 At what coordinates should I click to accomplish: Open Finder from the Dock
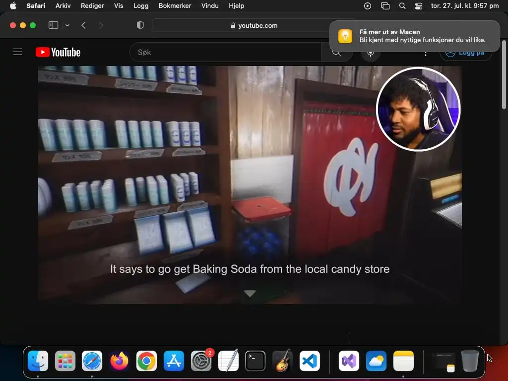click(38, 361)
